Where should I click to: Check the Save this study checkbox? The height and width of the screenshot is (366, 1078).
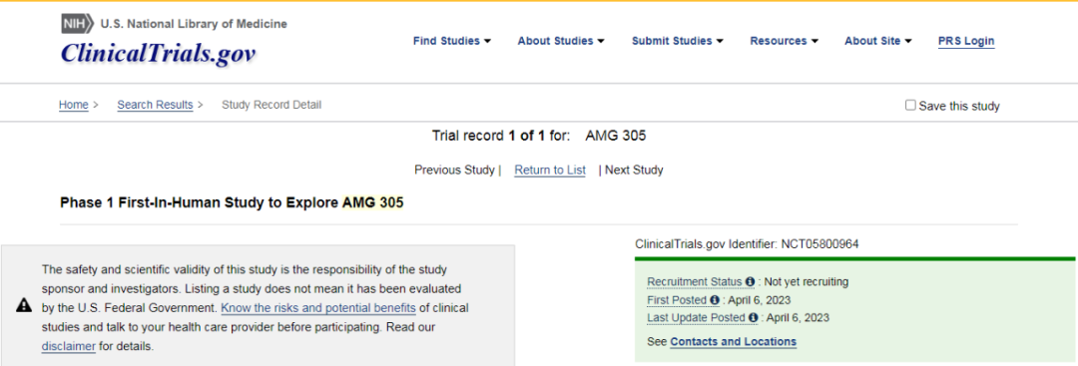coord(910,106)
